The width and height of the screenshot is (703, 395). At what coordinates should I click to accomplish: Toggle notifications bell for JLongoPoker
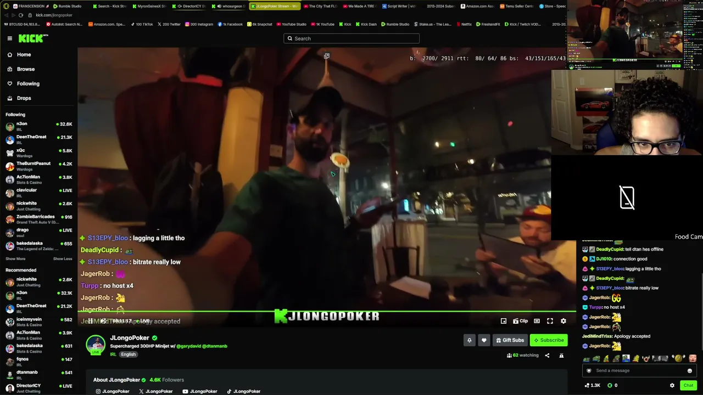(470, 340)
